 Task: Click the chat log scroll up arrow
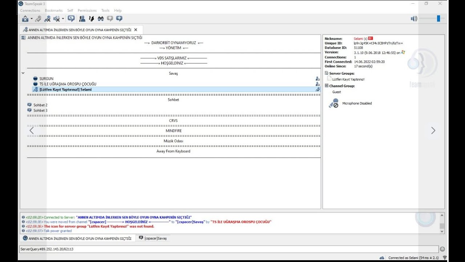click(x=442, y=215)
